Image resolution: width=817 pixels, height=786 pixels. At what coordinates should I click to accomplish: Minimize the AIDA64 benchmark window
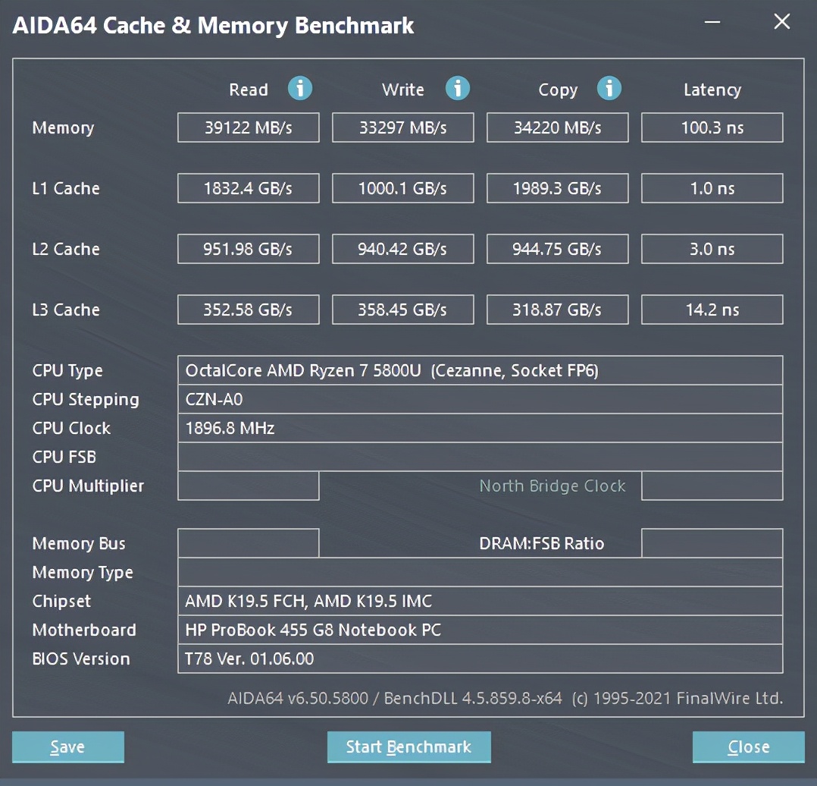click(x=712, y=22)
